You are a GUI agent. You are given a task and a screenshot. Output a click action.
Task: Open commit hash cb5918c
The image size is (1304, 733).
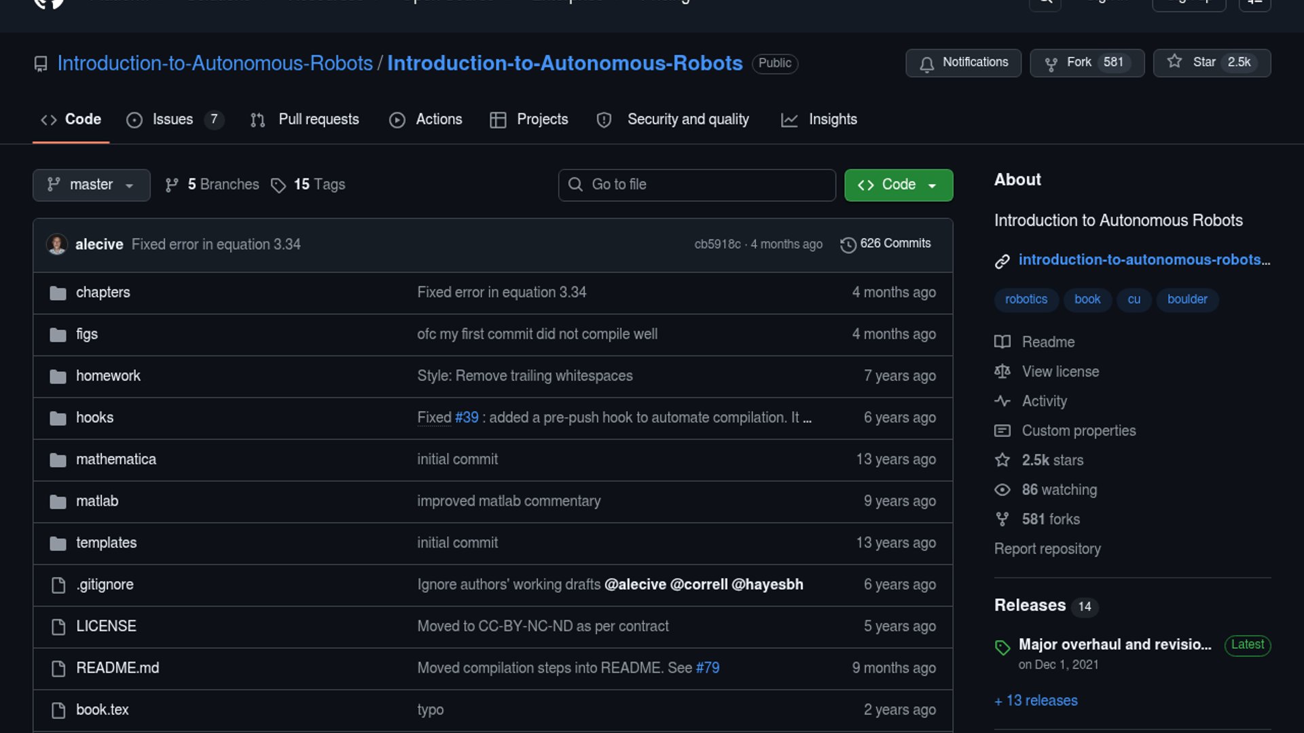tap(717, 244)
